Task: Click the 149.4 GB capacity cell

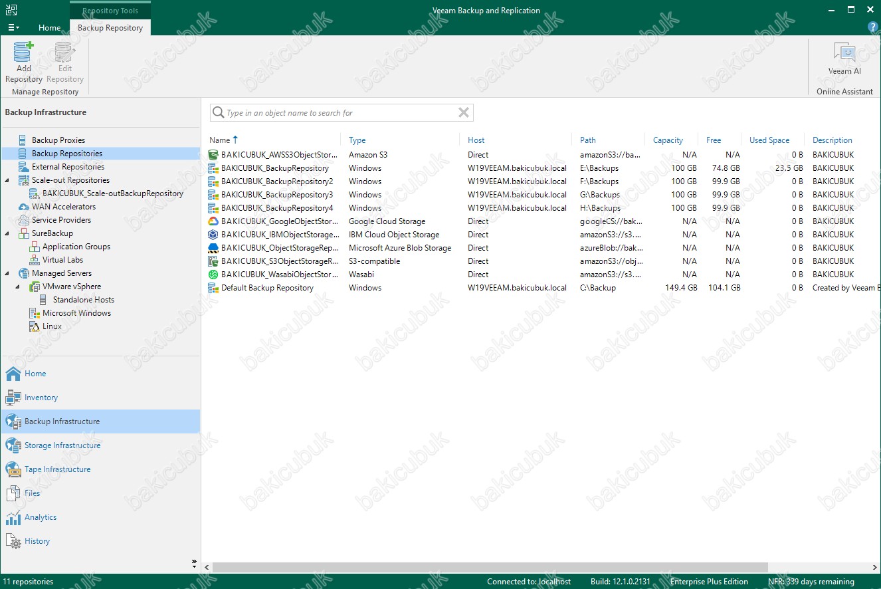Action: coord(681,288)
